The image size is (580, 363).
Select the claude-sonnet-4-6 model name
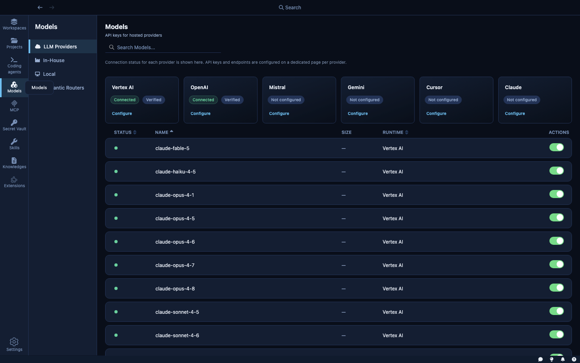(177, 335)
